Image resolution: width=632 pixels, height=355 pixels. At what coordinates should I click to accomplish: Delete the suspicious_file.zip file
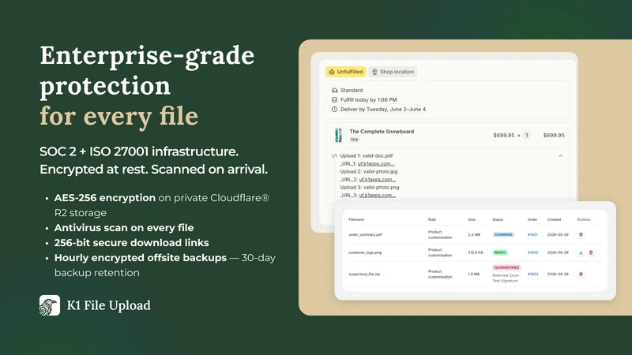(581, 274)
